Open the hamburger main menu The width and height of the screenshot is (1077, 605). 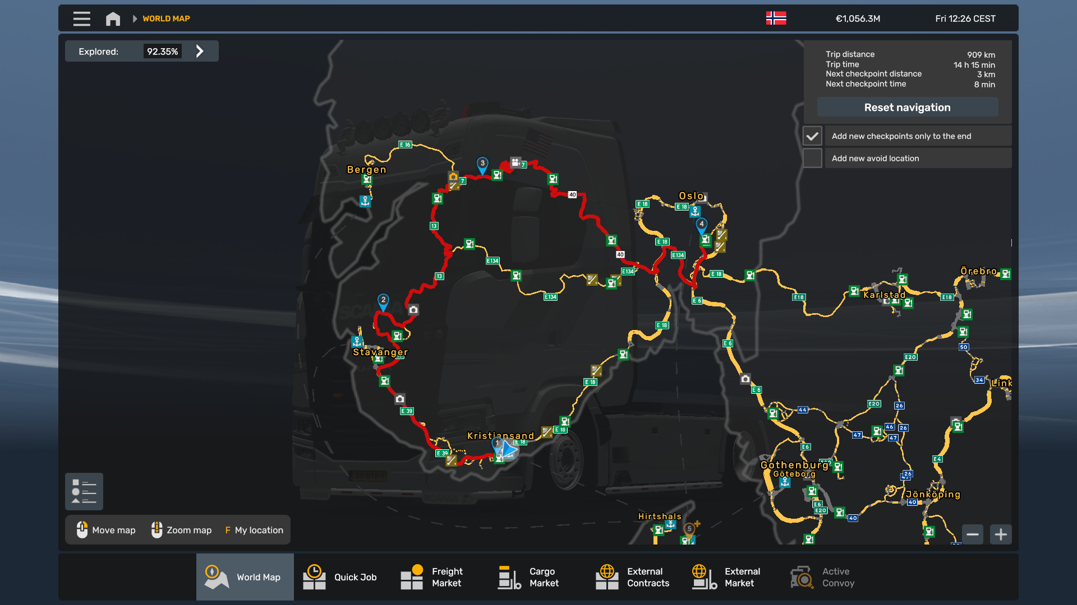pyautogui.click(x=81, y=18)
